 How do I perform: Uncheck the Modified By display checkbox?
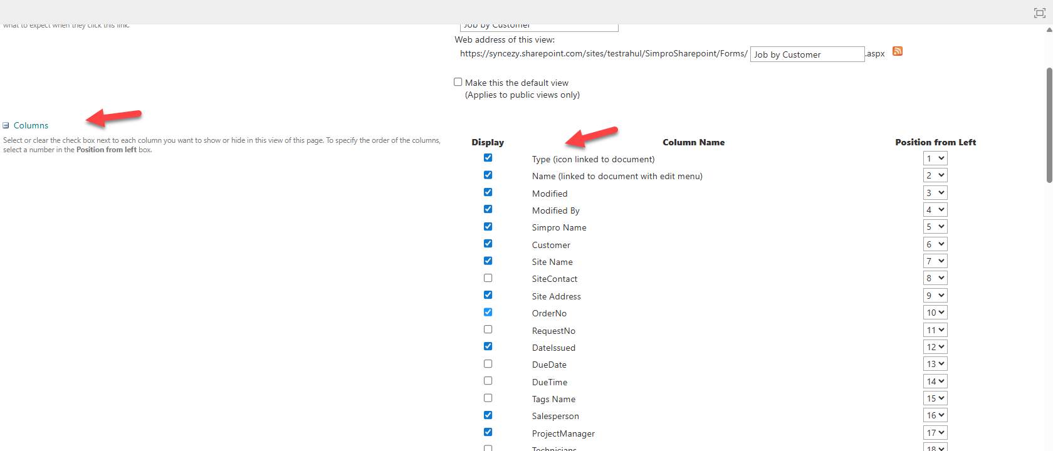pos(488,209)
